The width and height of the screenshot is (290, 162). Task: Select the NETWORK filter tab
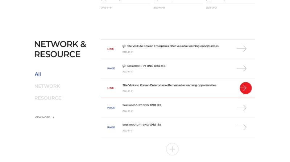tap(47, 86)
